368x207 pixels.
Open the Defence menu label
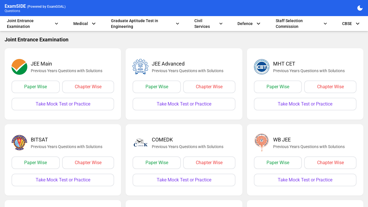coord(245,24)
